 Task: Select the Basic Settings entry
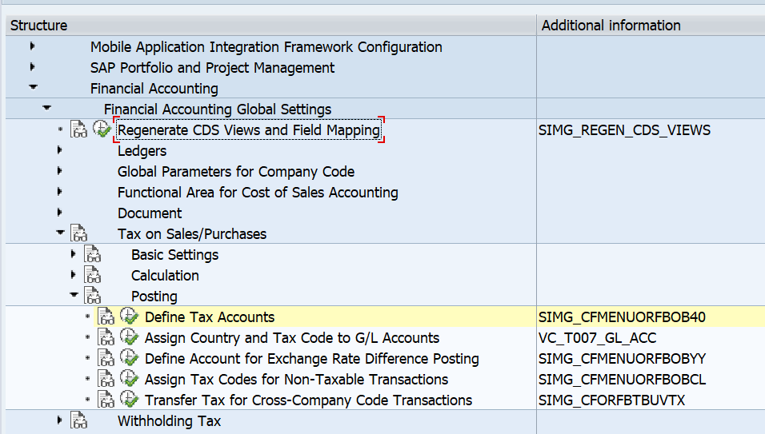pos(174,255)
